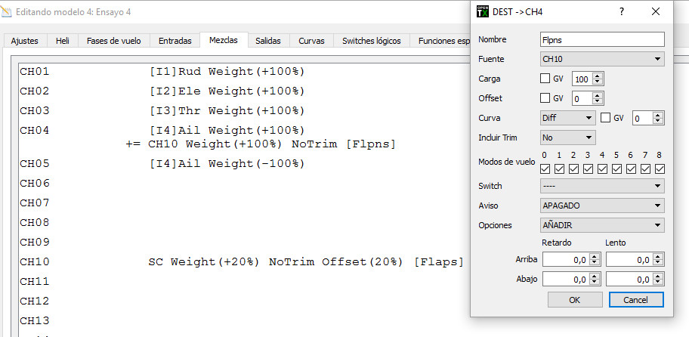Switch to the Salidas tab
The height and width of the screenshot is (337, 689).
coord(268,41)
